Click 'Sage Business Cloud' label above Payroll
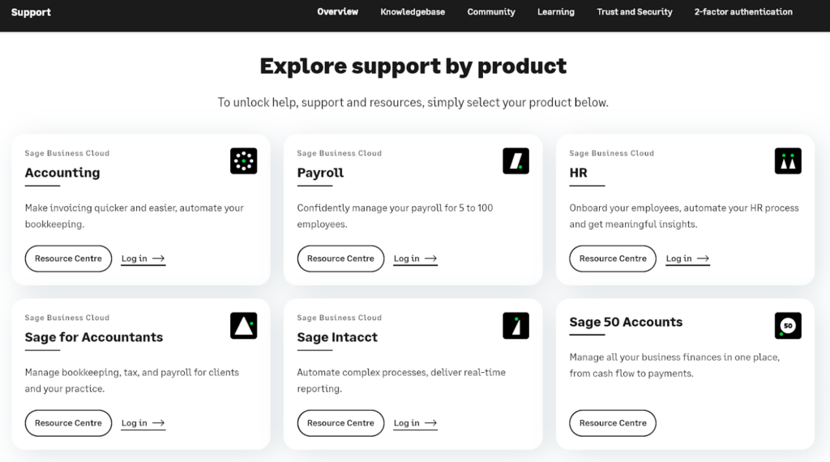 pos(340,153)
